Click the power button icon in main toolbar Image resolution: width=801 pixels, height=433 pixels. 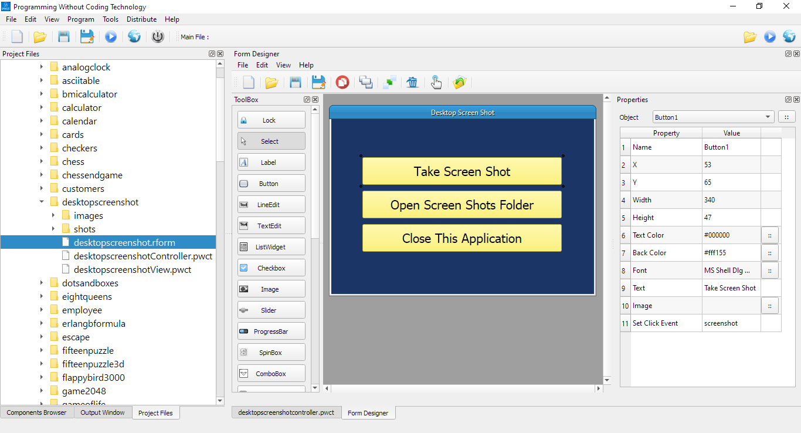pyautogui.click(x=158, y=37)
